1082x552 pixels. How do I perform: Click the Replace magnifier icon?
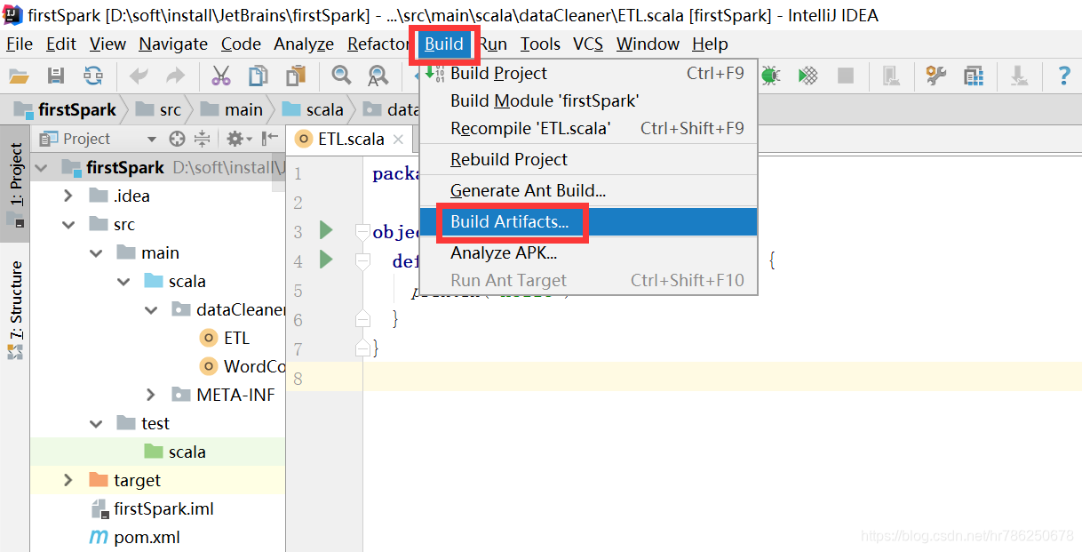378,76
